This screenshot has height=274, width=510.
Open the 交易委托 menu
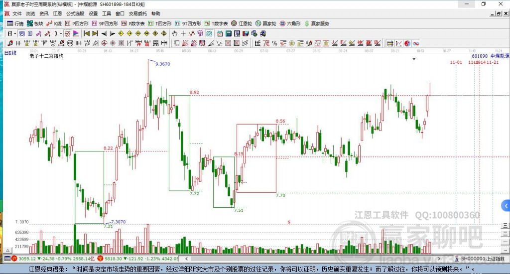pos(137,13)
